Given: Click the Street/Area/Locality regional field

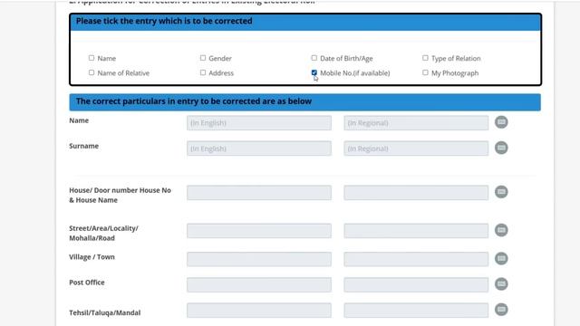Looking at the screenshot, I should [416, 231].
